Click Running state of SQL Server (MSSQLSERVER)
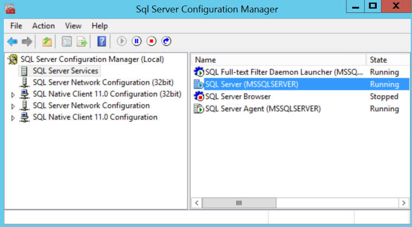The width and height of the screenshot is (412, 227). [384, 84]
